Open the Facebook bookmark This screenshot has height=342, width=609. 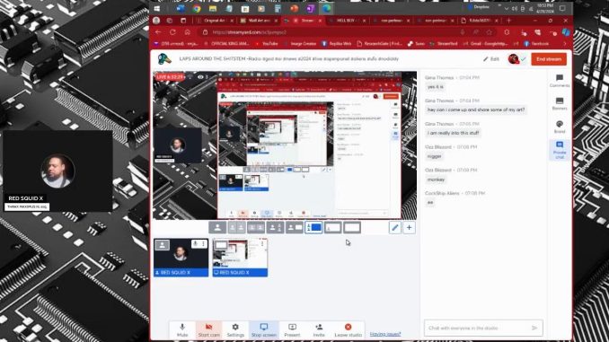[x=536, y=43]
